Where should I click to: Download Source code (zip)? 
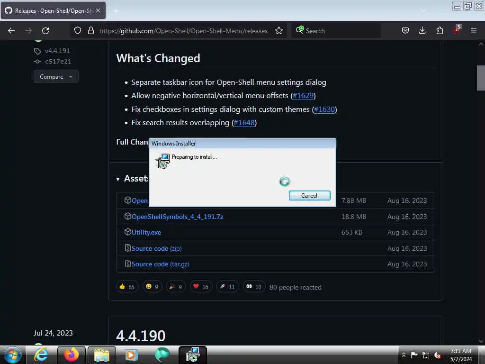pos(156,248)
